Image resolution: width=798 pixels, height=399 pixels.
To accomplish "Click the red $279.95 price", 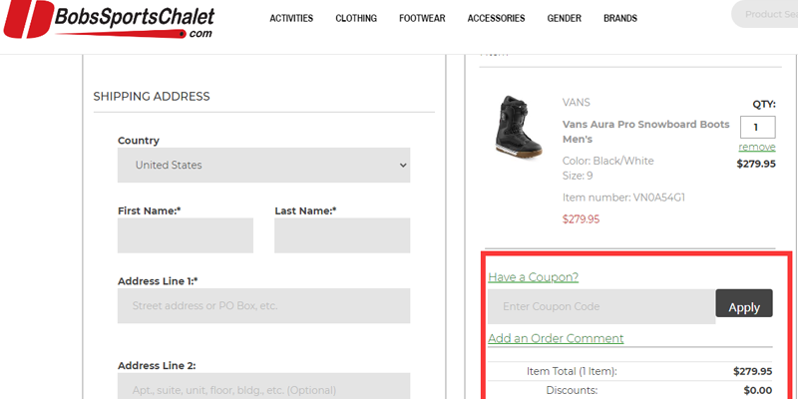I will [x=581, y=219].
